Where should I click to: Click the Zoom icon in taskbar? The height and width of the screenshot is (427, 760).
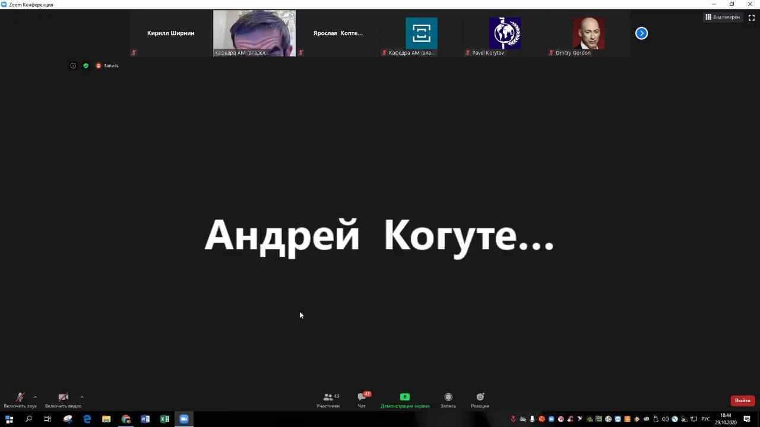coord(184,419)
